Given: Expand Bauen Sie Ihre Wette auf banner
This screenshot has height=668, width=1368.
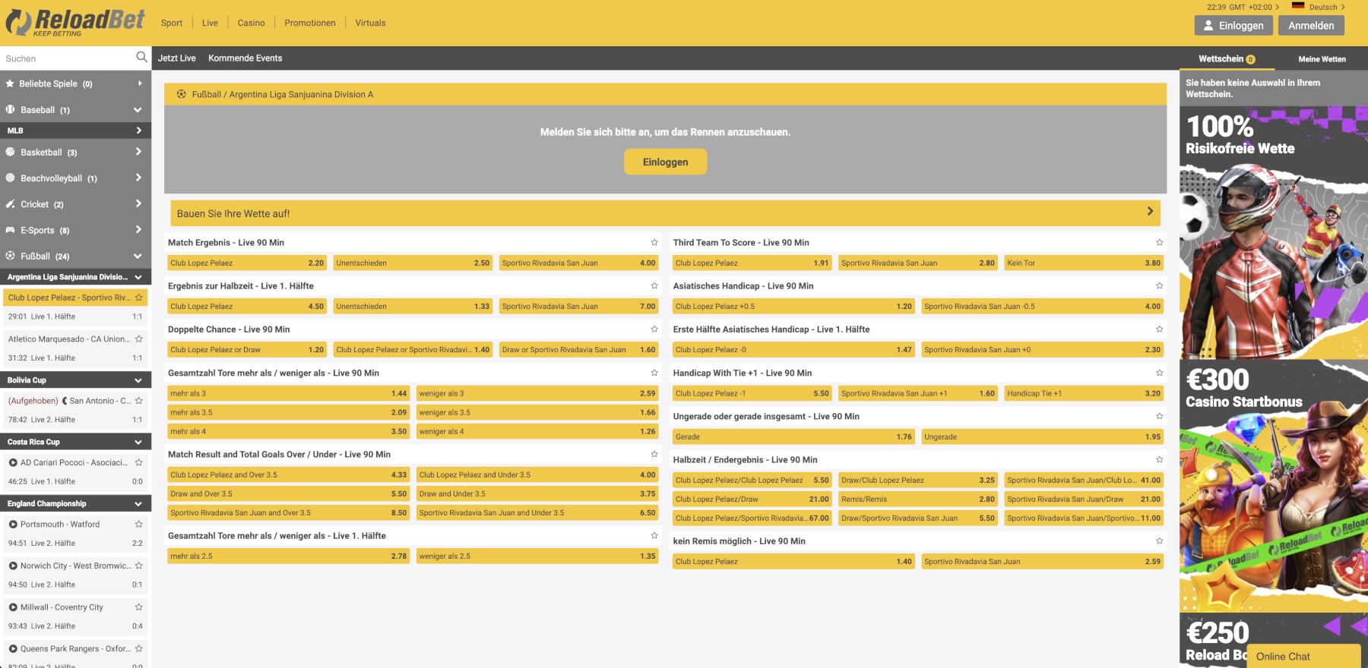Looking at the screenshot, I should click(x=665, y=213).
